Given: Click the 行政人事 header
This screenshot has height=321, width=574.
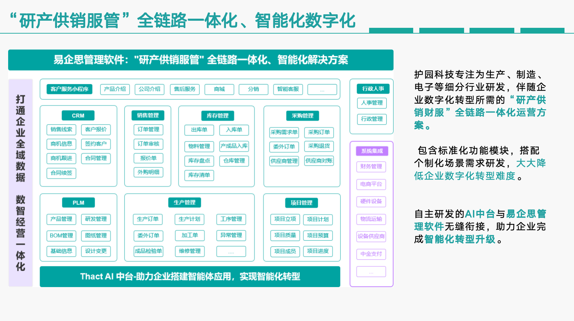Looking at the screenshot, I should [x=373, y=89].
